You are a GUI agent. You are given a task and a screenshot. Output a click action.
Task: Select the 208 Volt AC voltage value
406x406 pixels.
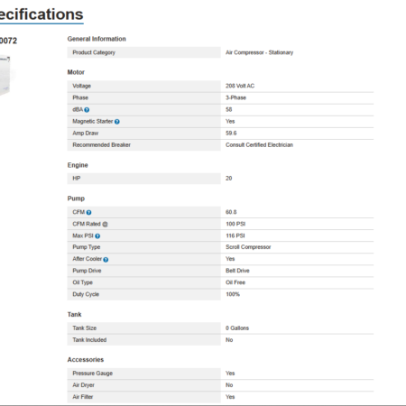240,86
